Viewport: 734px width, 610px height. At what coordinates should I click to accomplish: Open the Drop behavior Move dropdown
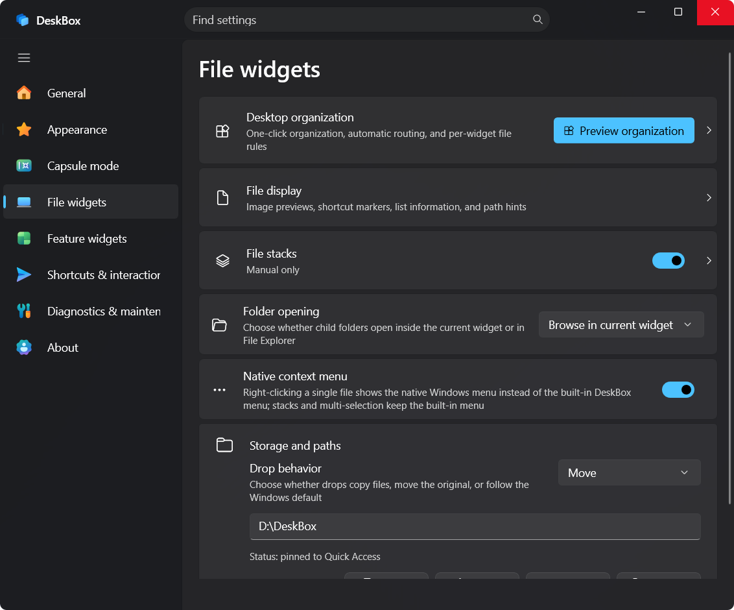pyautogui.click(x=629, y=472)
